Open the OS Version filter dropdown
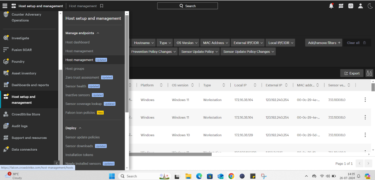This screenshot has width=375, height=180. [x=186, y=43]
